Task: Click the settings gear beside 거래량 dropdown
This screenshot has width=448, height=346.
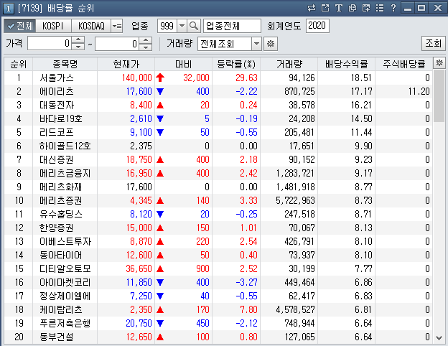Action: (270, 44)
